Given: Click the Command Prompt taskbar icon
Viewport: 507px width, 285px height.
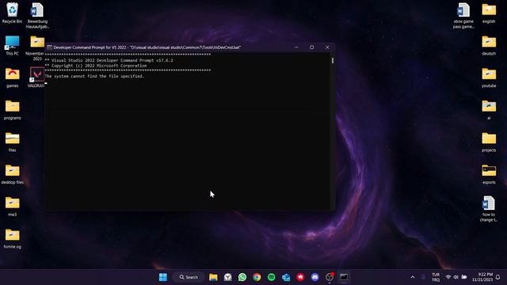Looking at the screenshot, I should [344, 277].
